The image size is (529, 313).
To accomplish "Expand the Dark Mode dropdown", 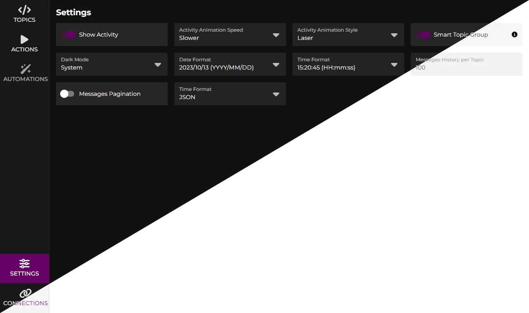I will tap(112, 64).
